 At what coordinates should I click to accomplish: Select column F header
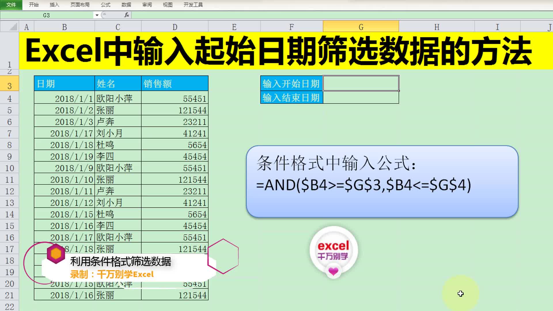(292, 27)
